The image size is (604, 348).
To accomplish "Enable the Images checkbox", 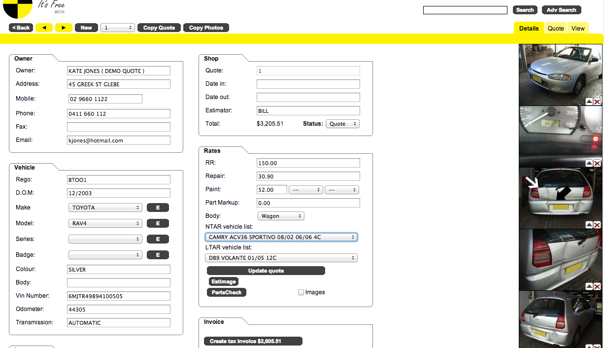I will click(301, 292).
